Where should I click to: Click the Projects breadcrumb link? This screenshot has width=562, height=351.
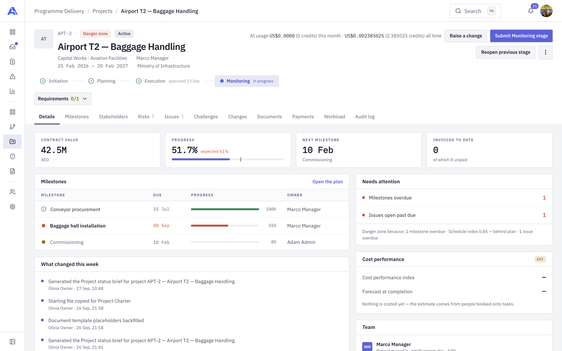click(102, 11)
